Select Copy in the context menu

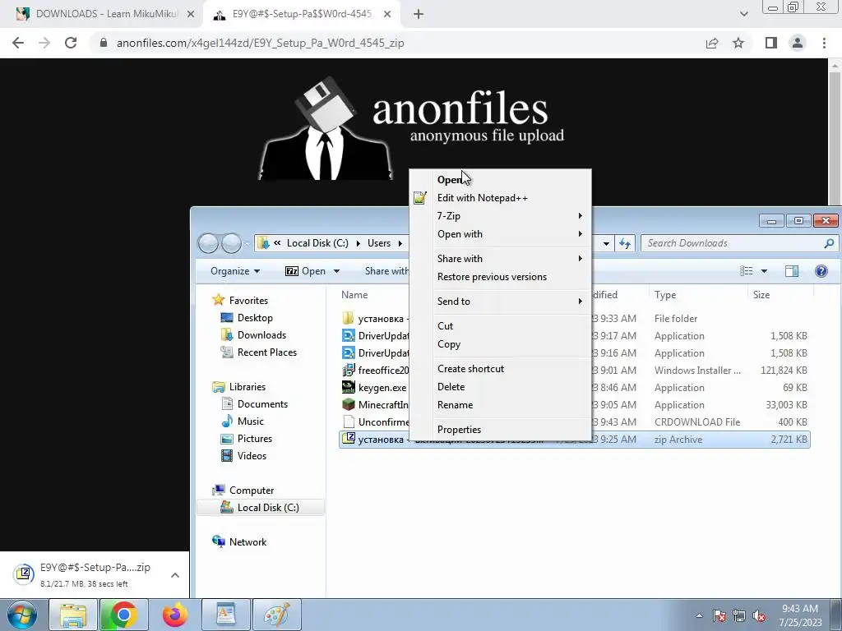click(x=501, y=344)
